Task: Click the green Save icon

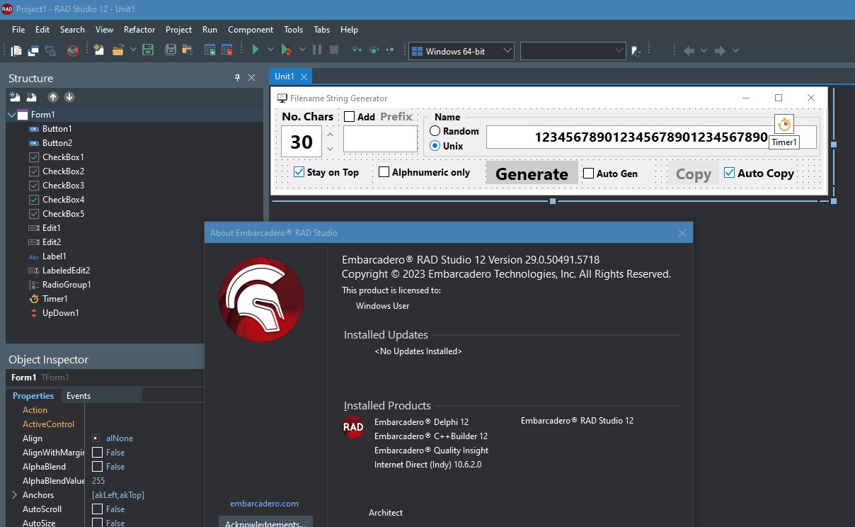Action: point(148,50)
